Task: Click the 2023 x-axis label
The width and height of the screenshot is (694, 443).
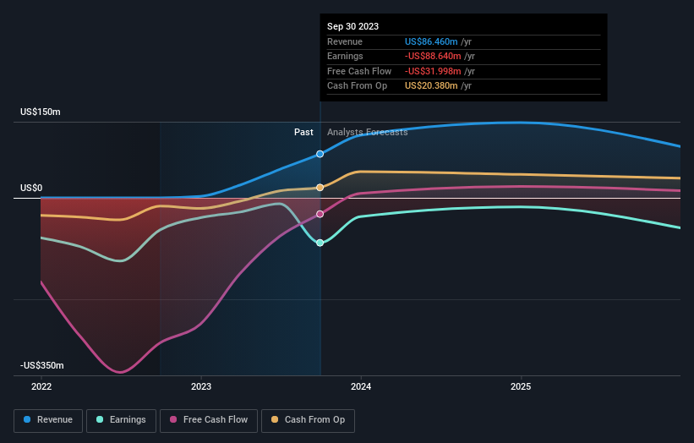Action: click(201, 387)
